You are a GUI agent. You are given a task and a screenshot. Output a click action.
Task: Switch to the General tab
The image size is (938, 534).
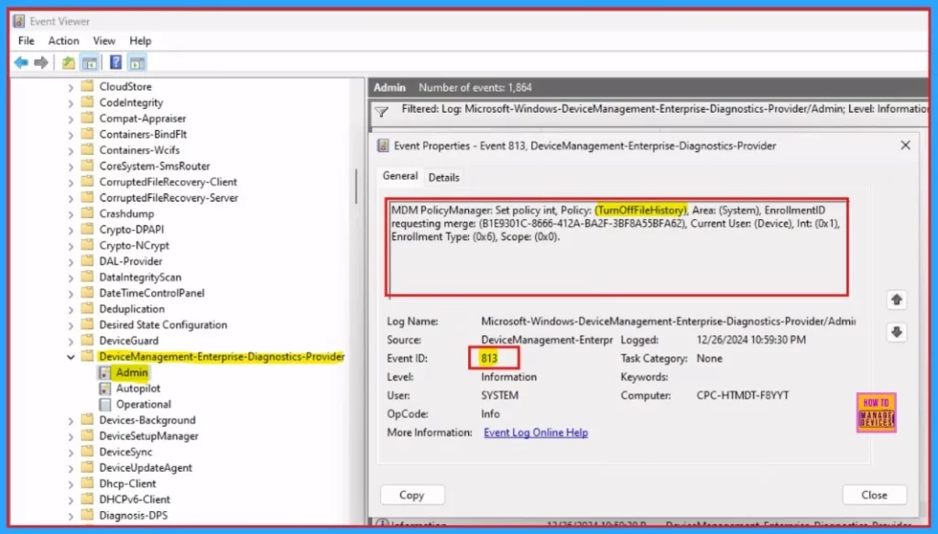tap(400, 176)
